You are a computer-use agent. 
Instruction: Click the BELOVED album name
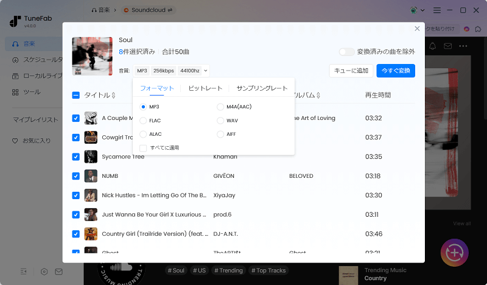coord(301,176)
